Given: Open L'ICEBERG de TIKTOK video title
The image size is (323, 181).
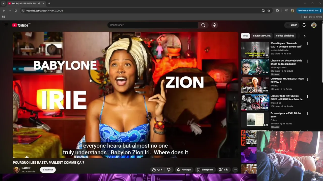Looking at the screenshot, I should pyautogui.click(x=287, y=98).
